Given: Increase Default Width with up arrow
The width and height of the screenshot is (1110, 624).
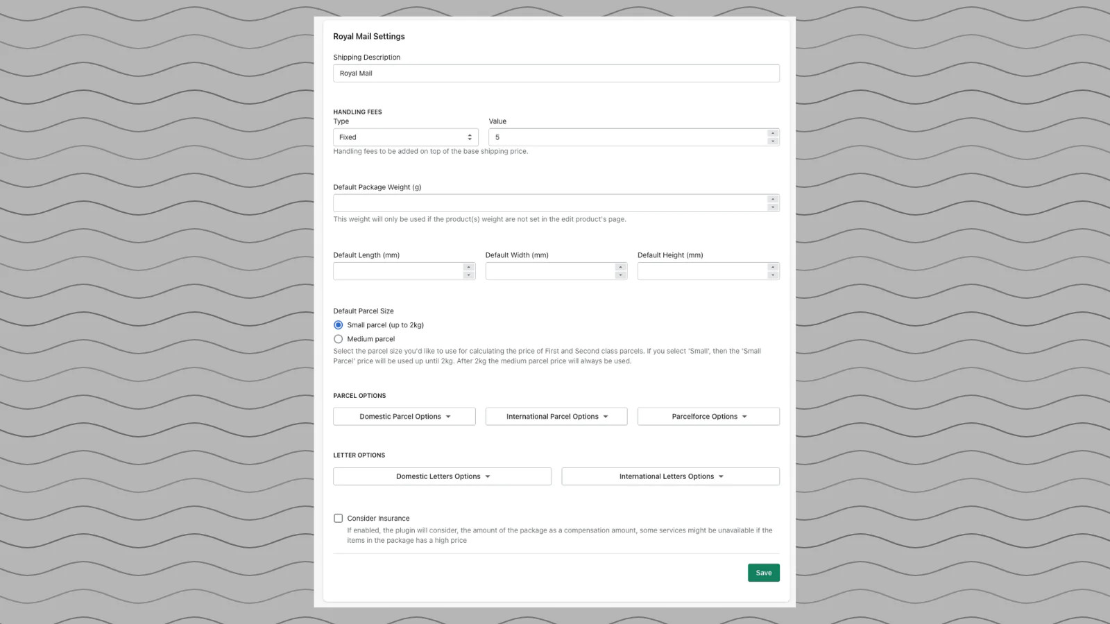Looking at the screenshot, I should [621, 267].
